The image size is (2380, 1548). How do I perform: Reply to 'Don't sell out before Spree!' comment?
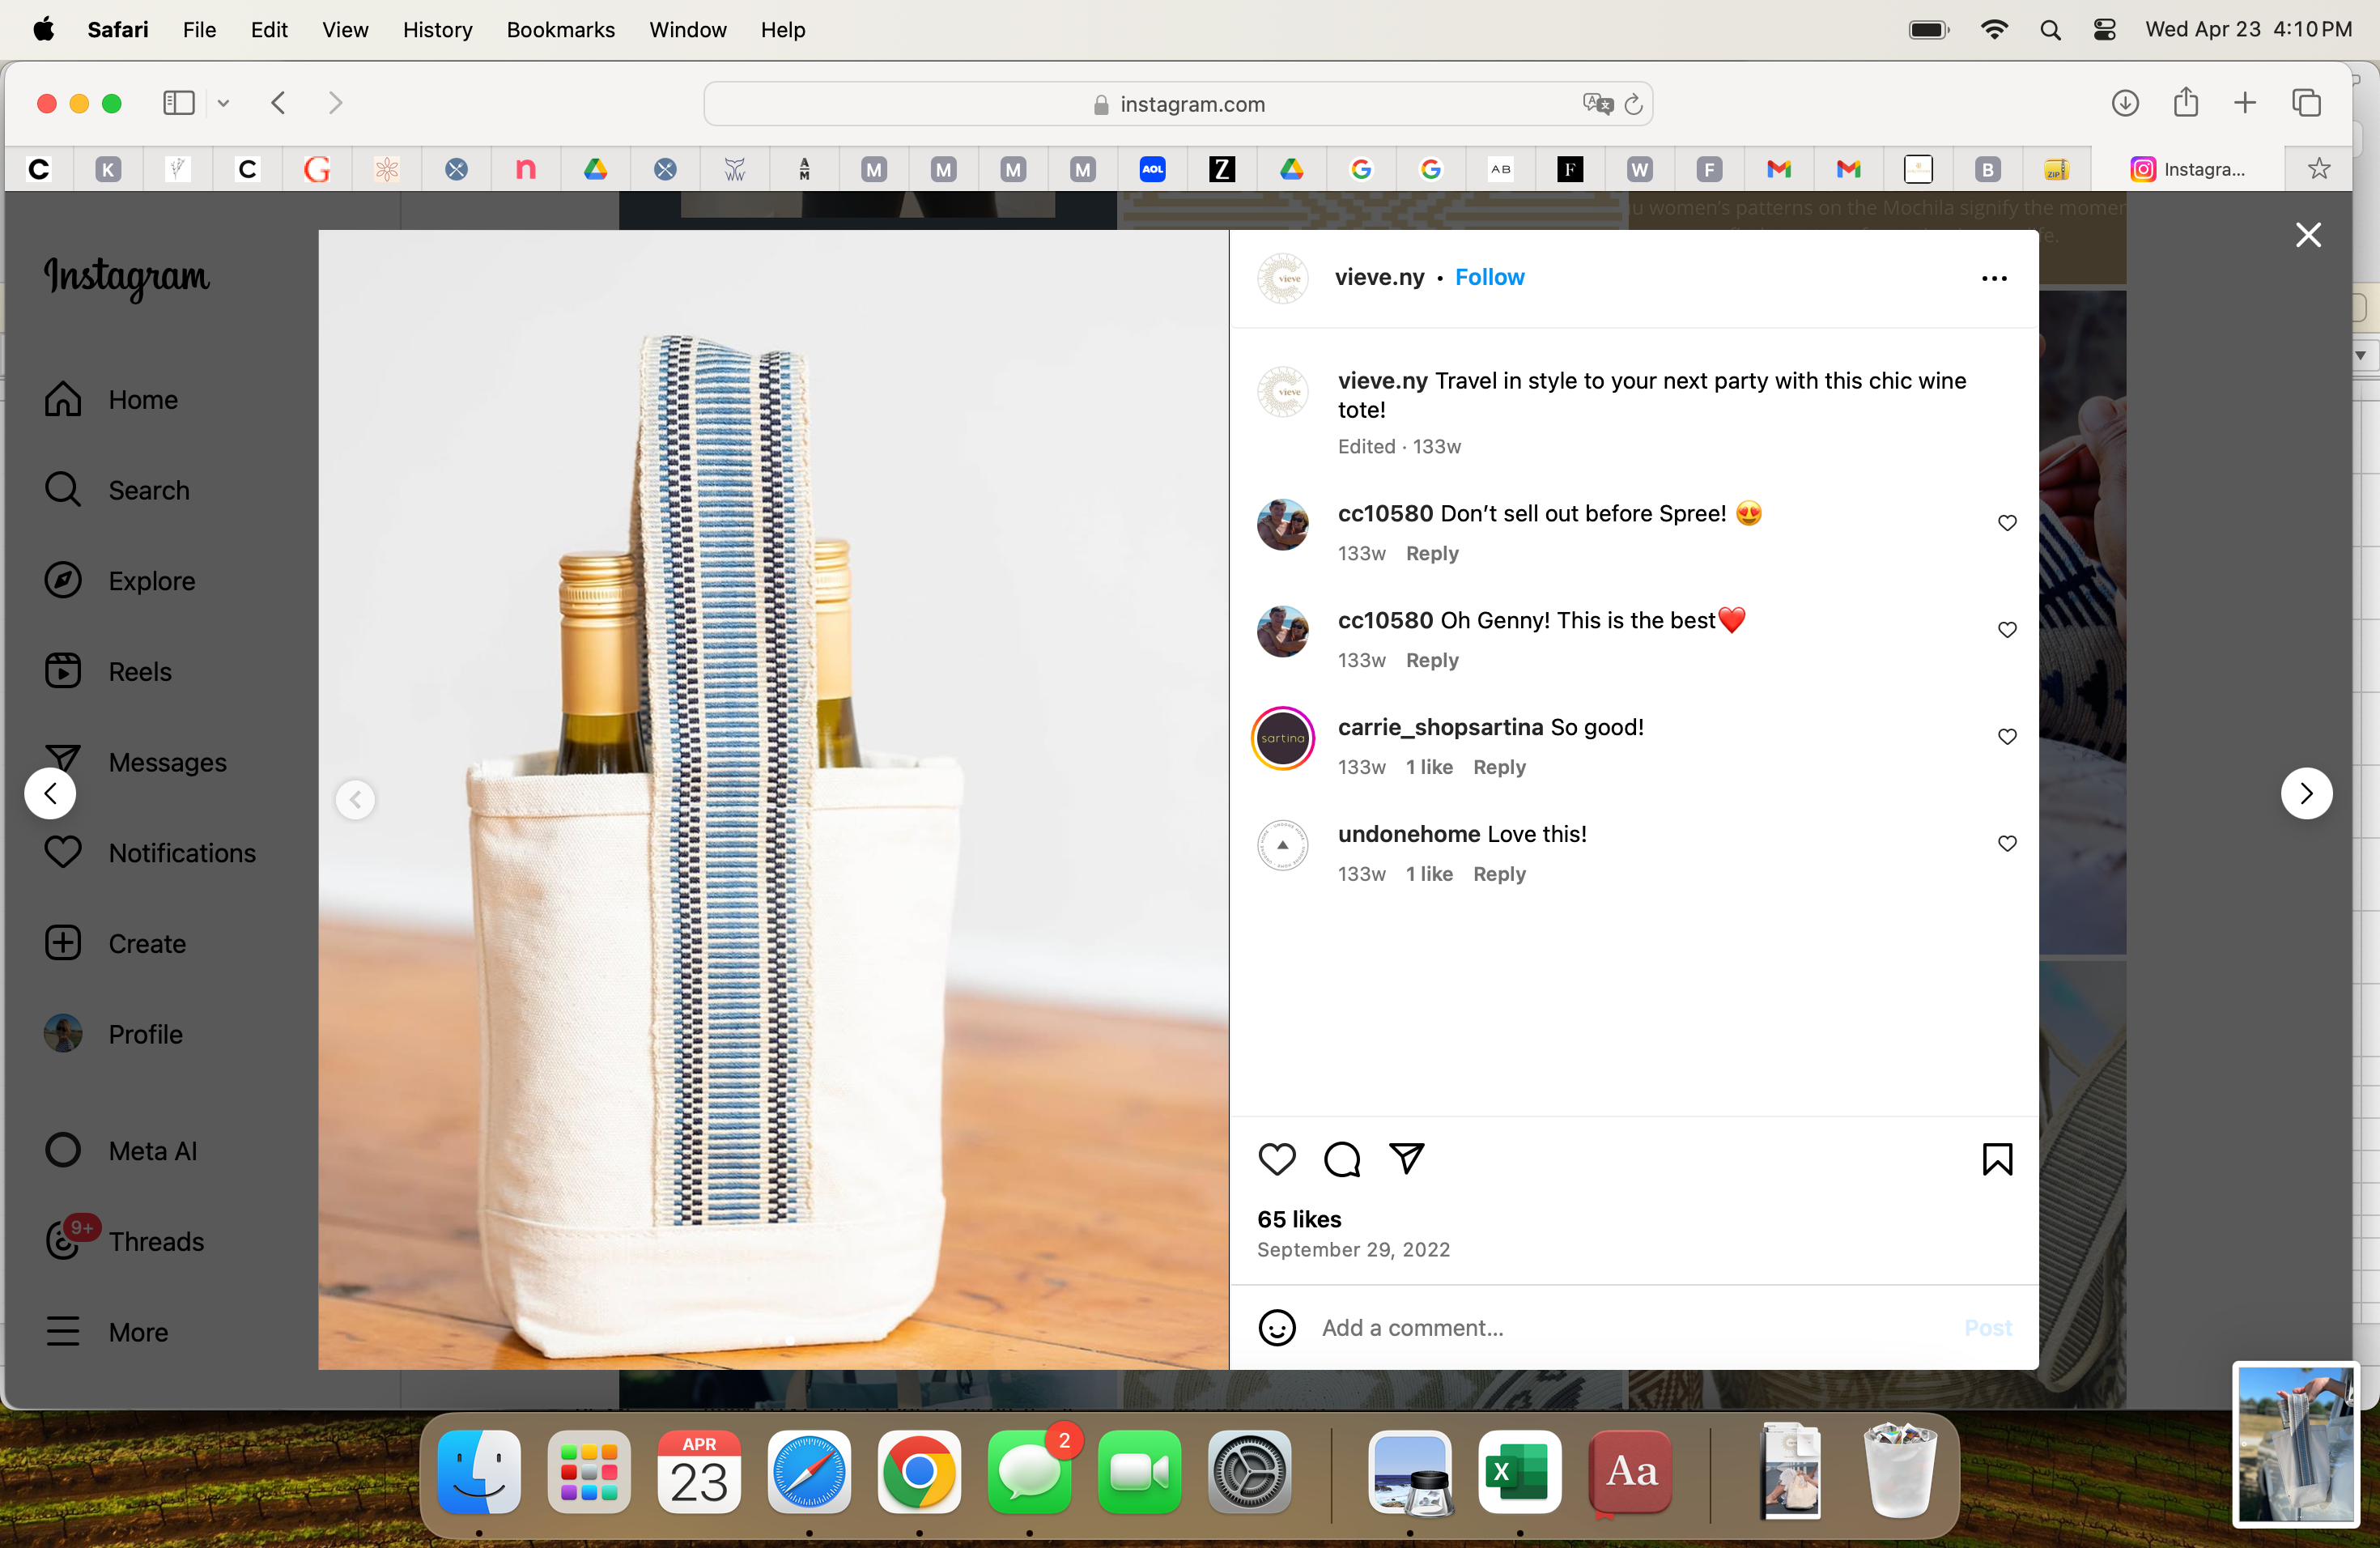pyautogui.click(x=1432, y=554)
